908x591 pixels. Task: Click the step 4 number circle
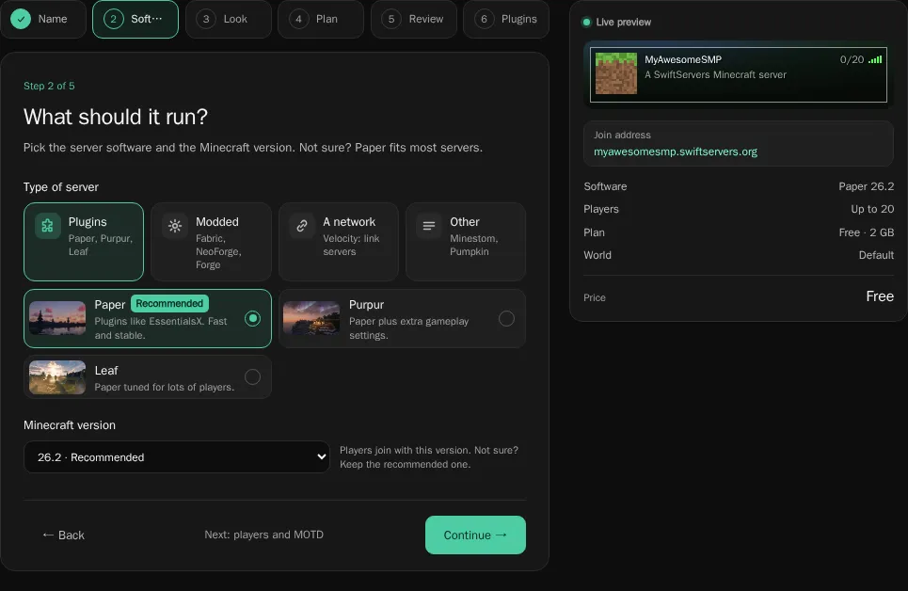299,19
